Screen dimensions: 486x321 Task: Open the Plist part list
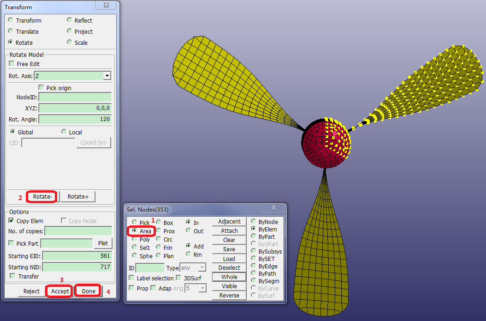(103, 243)
